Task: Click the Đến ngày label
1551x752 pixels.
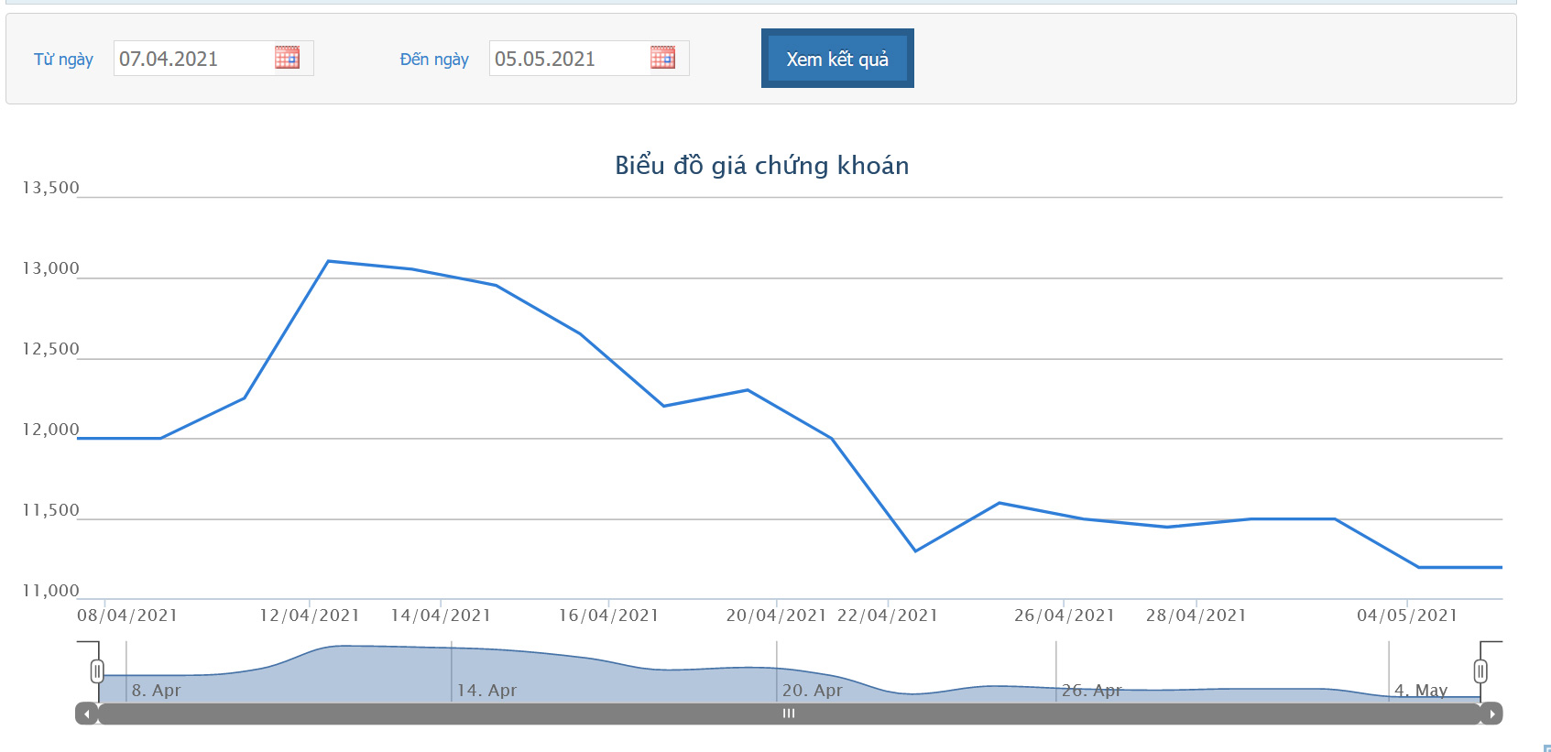Action: (434, 60)
